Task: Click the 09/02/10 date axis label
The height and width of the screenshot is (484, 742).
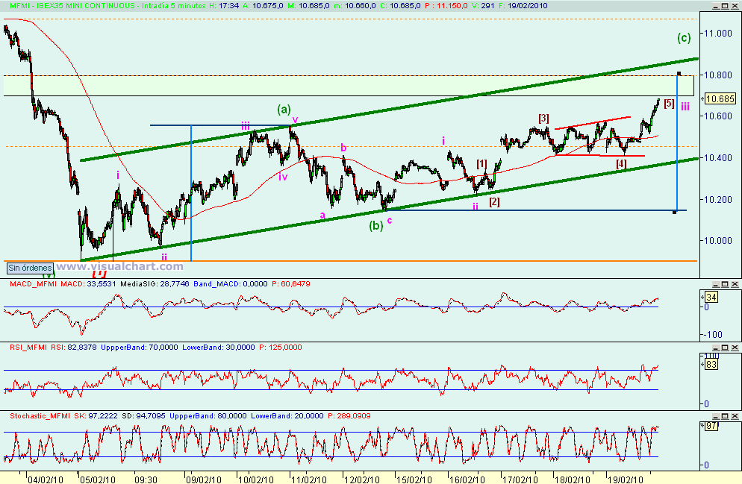Action: click(204, 480)
